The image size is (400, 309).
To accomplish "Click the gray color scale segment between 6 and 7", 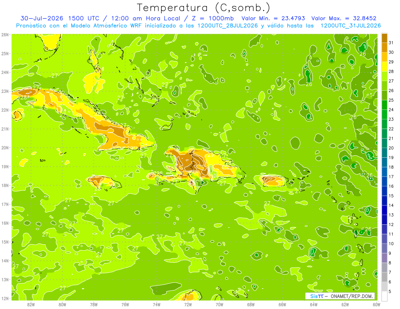I will click(x=384, y=277).
